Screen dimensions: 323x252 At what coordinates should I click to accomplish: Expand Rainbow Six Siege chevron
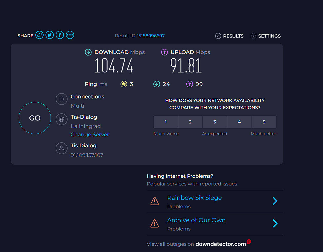point(275,201)
